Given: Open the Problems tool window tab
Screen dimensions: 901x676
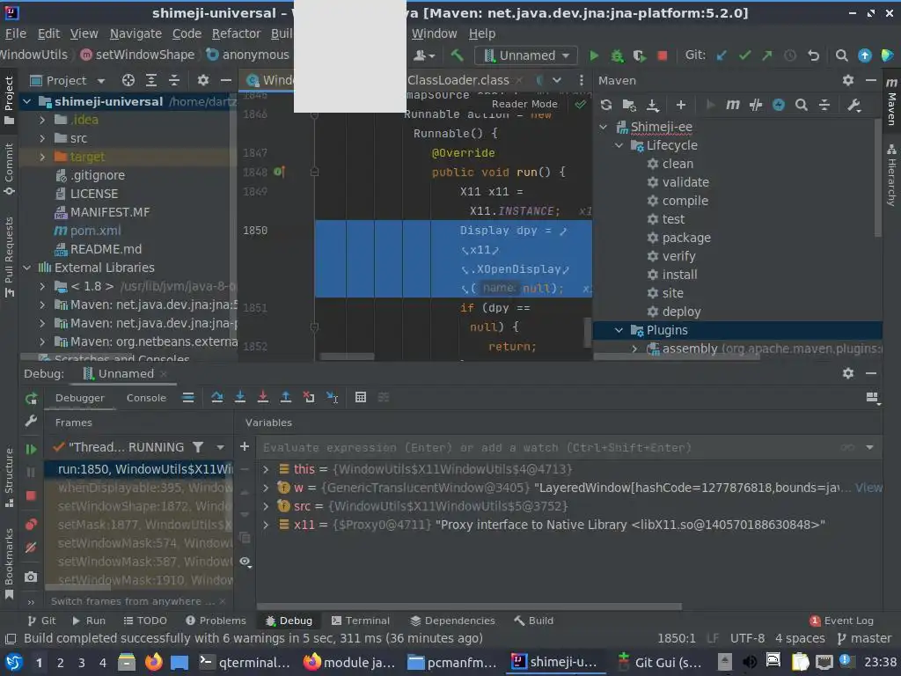Looking at the screenshot, I should [x=216, y=621].
